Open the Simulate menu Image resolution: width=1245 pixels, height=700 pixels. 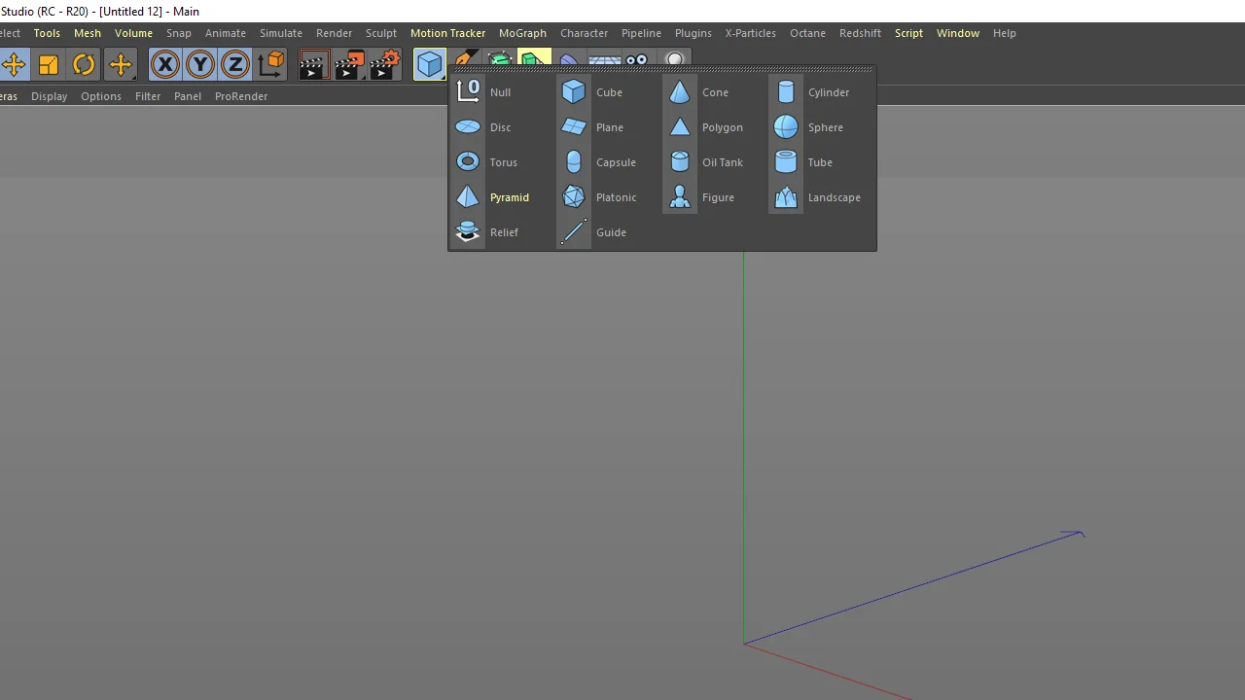(281, 33)
